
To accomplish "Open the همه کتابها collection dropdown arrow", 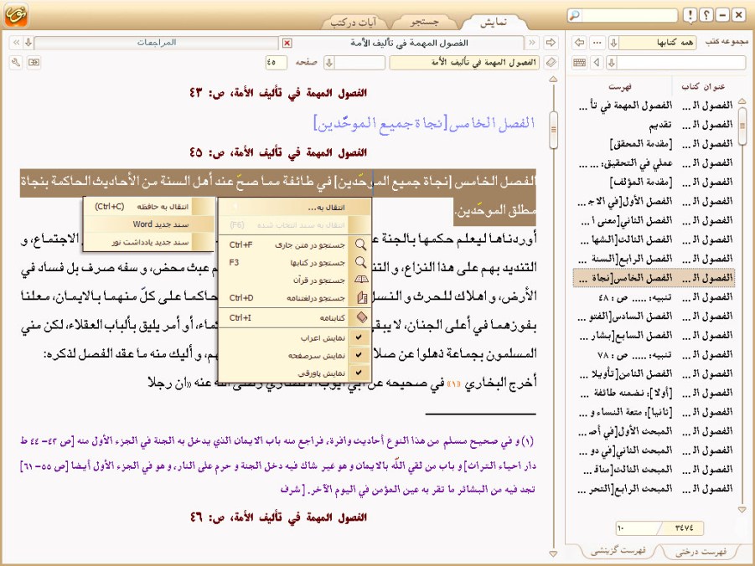I will (x=613, y=43).
